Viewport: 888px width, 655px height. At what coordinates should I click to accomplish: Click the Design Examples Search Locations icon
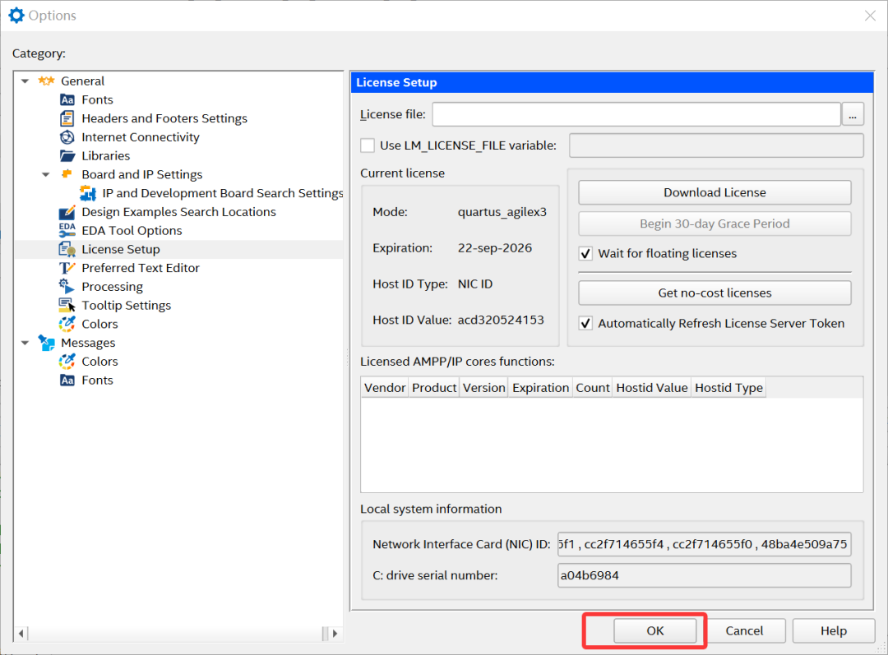(67, 212)
